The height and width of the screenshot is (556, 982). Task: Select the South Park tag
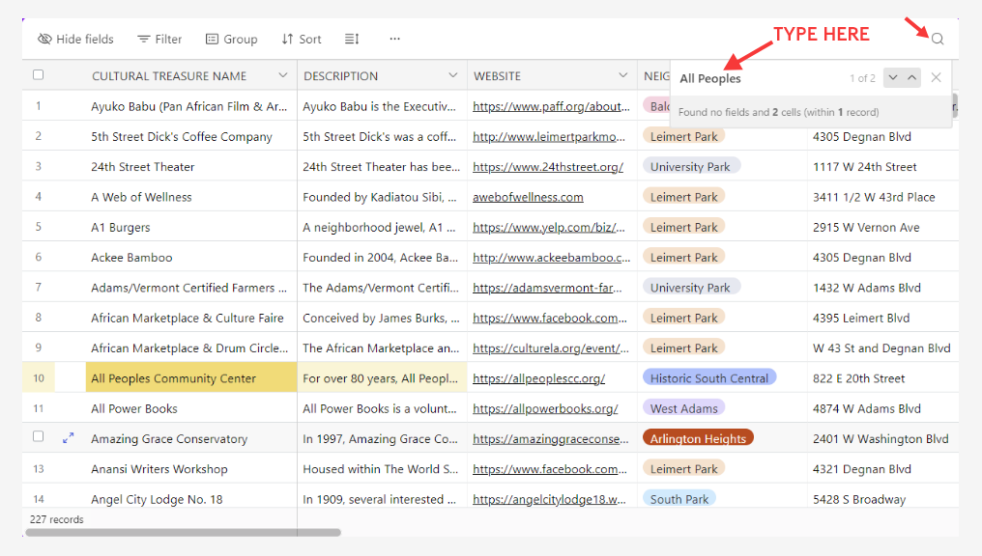(x=679, y=499)
